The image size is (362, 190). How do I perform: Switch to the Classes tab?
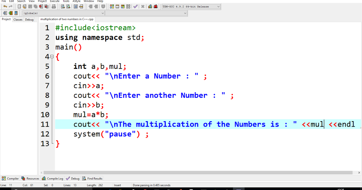click(x=18, y=19)
